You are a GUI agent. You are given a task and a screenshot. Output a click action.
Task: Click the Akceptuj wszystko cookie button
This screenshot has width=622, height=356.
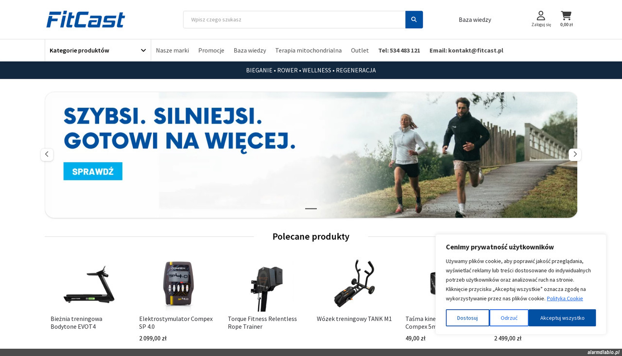(x=562, y=318)
